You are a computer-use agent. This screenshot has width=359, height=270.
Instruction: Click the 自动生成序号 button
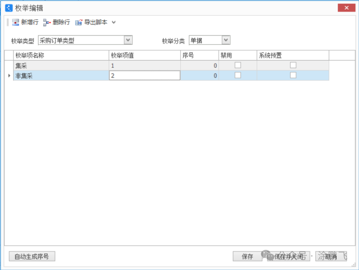[x=32, y=256]
